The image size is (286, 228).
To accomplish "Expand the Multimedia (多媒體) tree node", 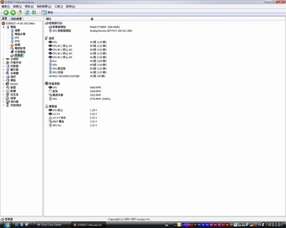I will tap(4, 73).
